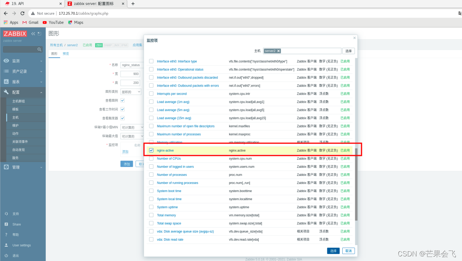Click the Zabbix logo in sidebar

15,33
